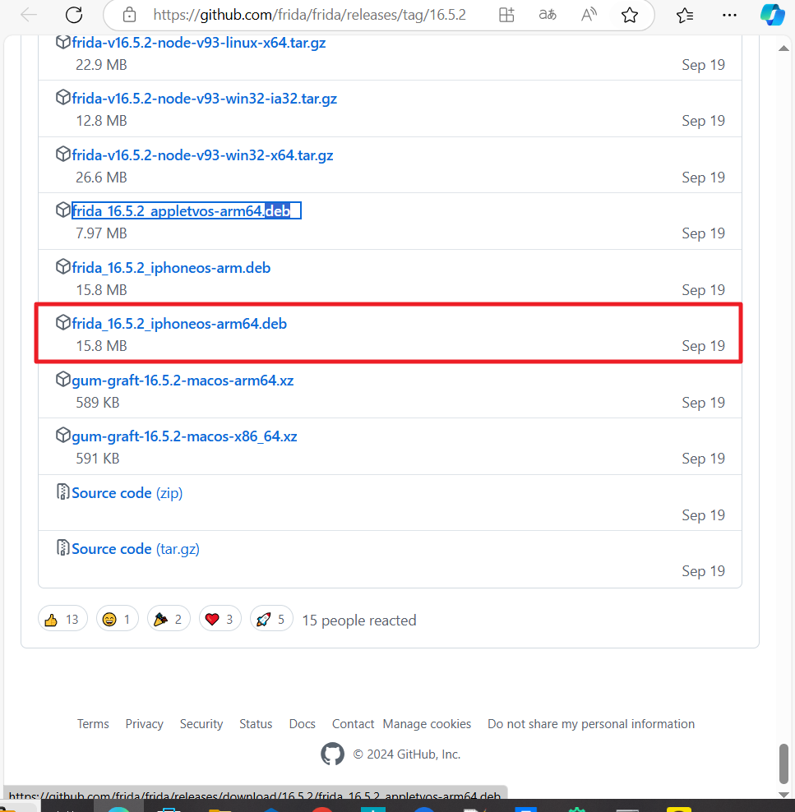The width and height of the screenshot is (795, 812).
Task: Open browser settings and more menu
Action: click(x=729, y=15)
